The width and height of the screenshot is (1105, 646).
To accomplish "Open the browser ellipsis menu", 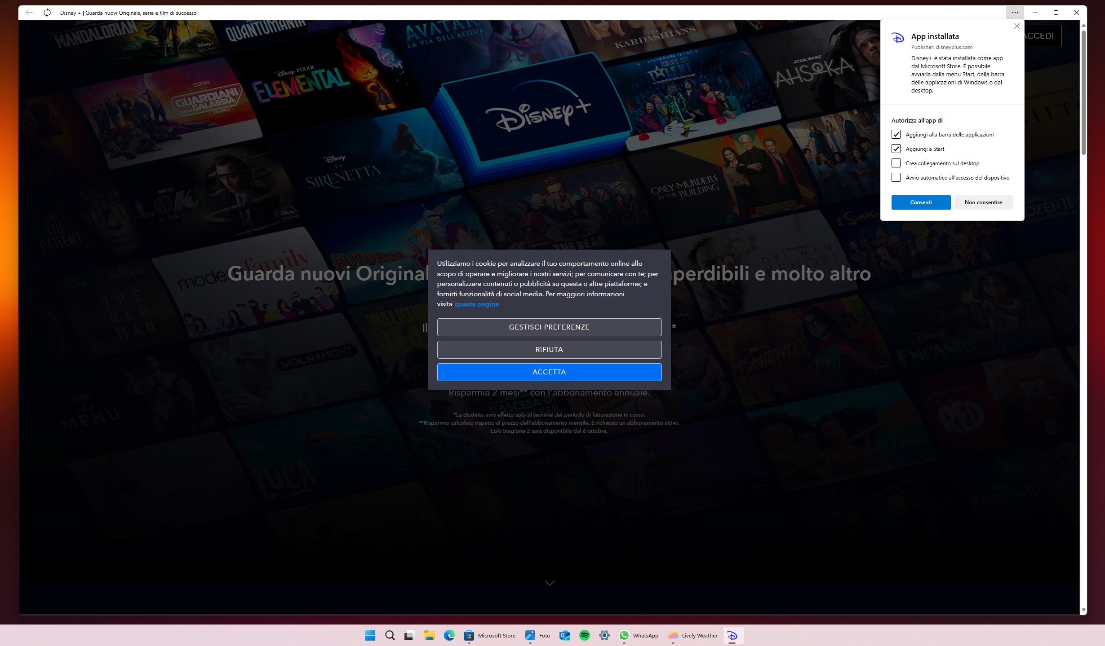I will click(1014, 13).
